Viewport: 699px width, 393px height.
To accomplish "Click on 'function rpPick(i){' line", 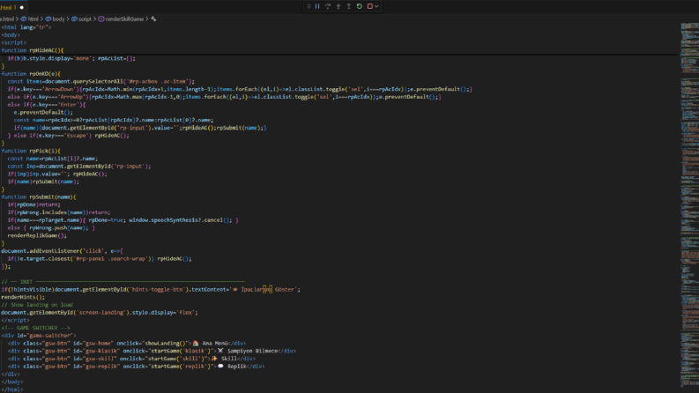I will (x=31, y=151).
